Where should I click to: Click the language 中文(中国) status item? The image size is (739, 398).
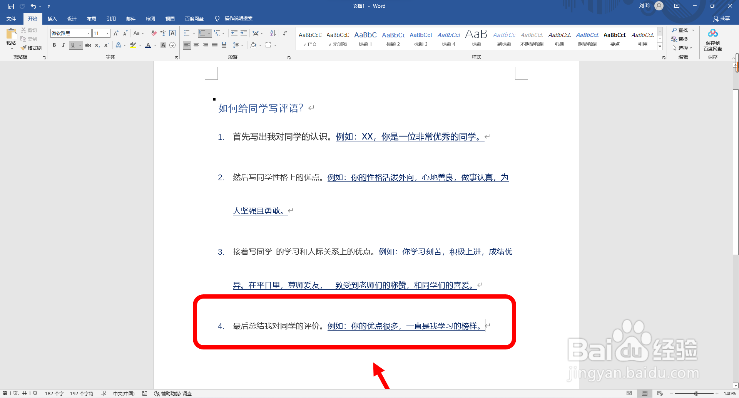click(x=124, y=393)
